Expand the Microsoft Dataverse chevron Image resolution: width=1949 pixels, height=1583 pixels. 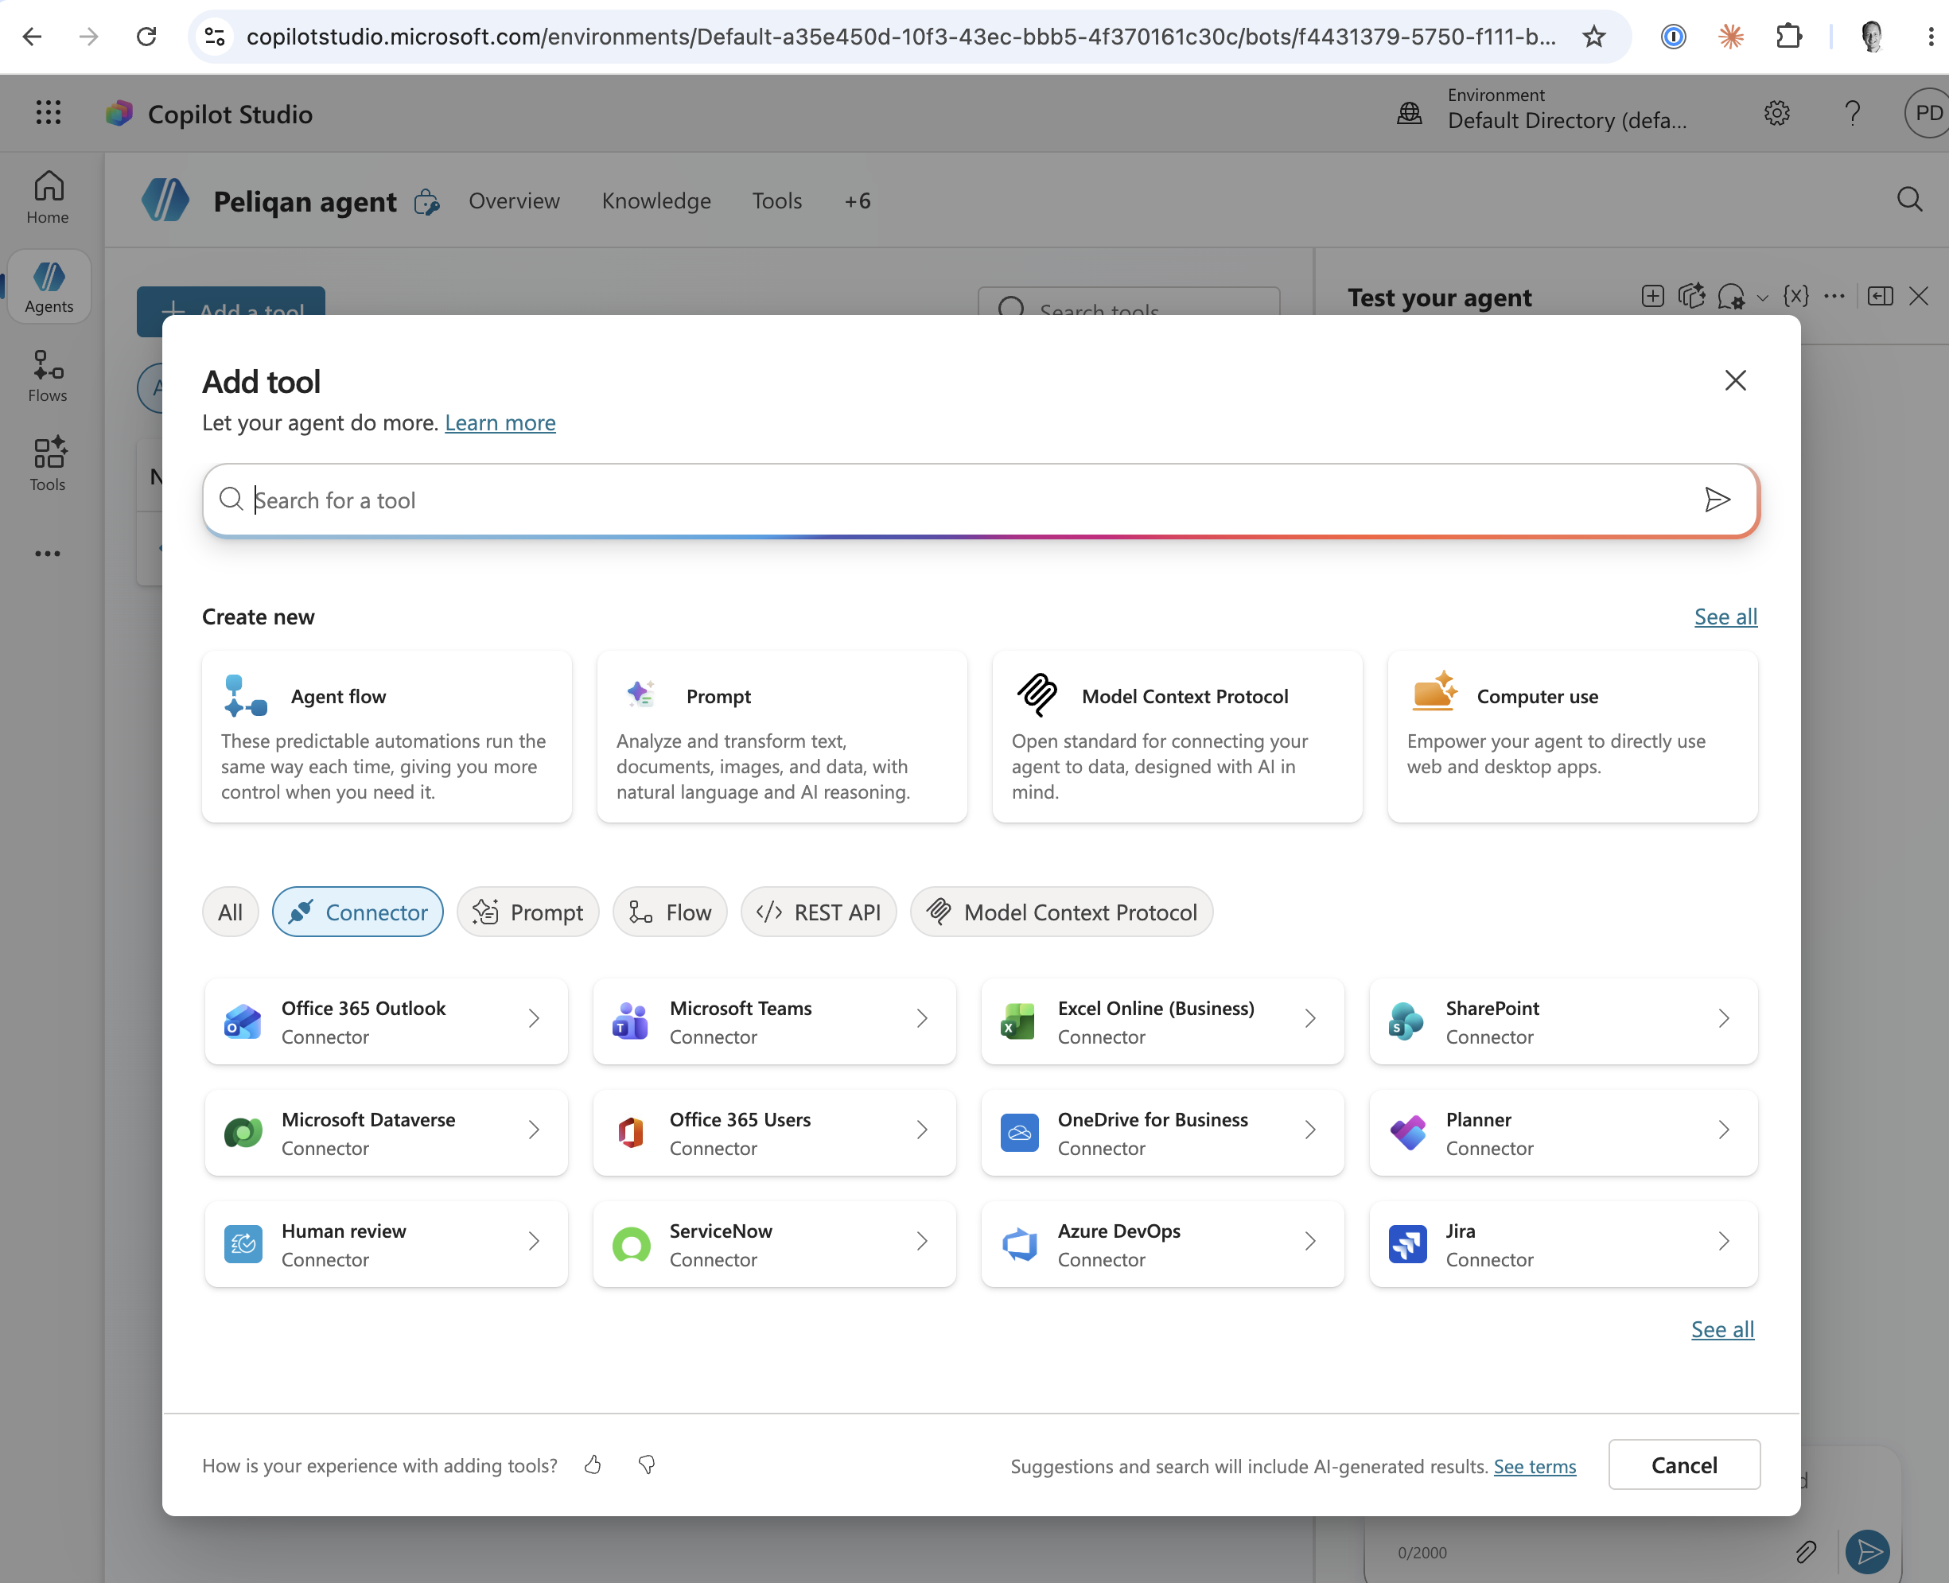(534, 1130)
